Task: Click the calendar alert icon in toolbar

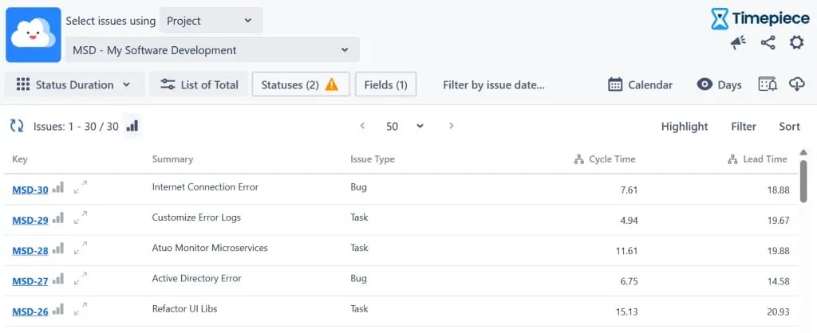Action: pos(768,84)
